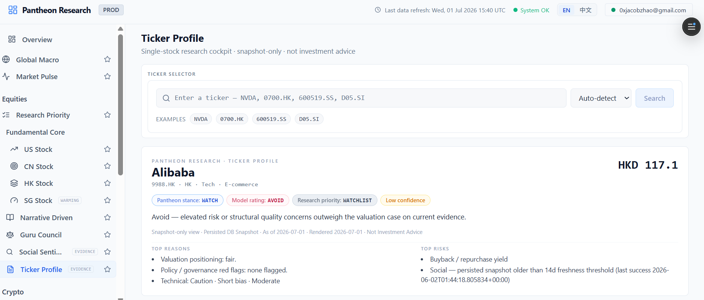Mark HK Stock as favorite
Image resolution: width=704 pixels, height=300 pixels.
107,183
